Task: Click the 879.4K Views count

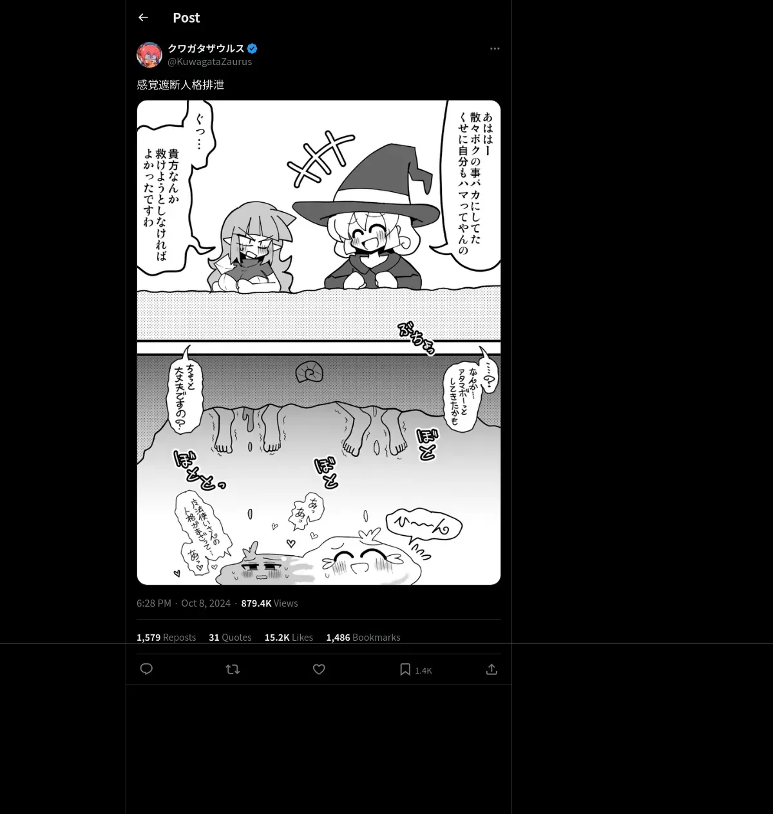Action: pyautogui.click(x=269, y=603)
